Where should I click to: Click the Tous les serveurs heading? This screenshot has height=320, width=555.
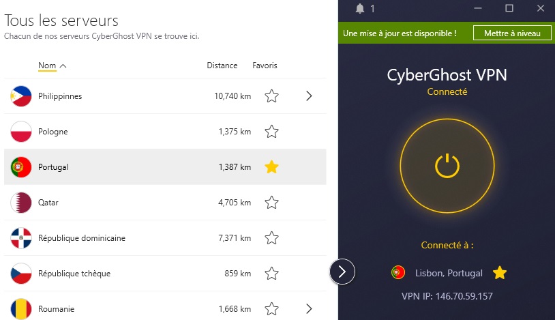click(x=61, y=20)
